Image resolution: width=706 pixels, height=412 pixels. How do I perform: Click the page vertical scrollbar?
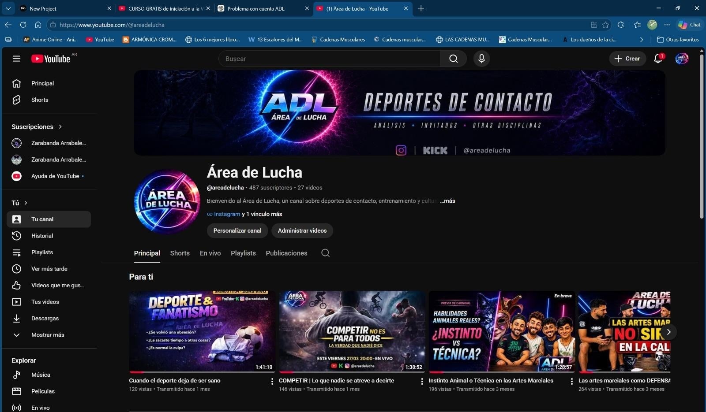coord(702,137)
